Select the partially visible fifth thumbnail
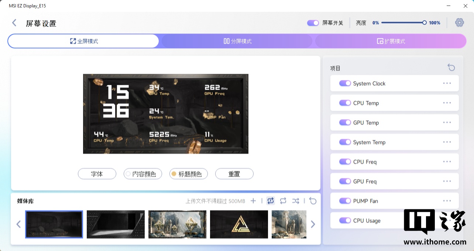The height and width of the screenshot is (251, 474). tap(289, 224)
